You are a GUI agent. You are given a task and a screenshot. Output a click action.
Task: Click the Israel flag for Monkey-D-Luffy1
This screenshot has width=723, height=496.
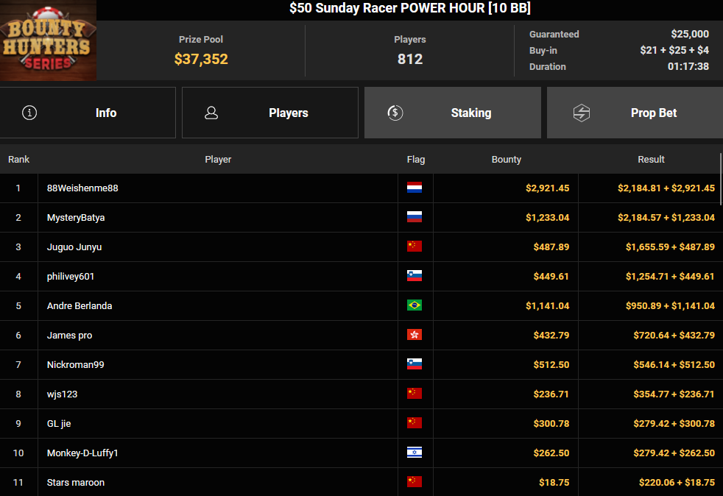(415, 453)
